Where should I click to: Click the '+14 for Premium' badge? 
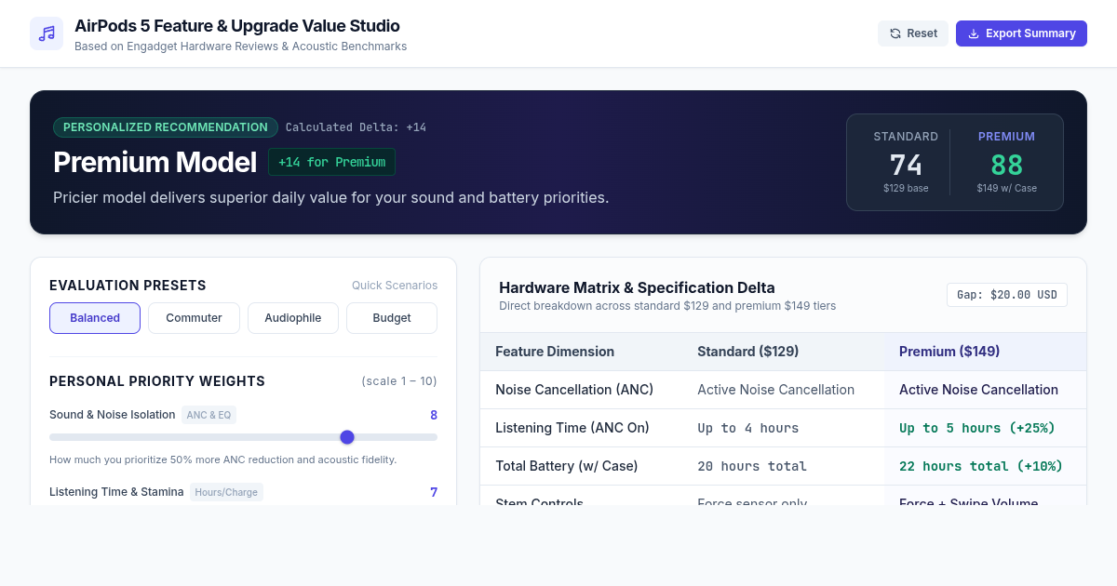331,162
